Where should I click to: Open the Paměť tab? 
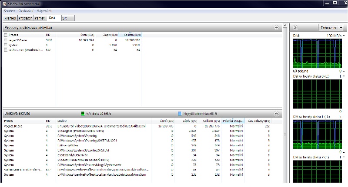tap(40, 18)
